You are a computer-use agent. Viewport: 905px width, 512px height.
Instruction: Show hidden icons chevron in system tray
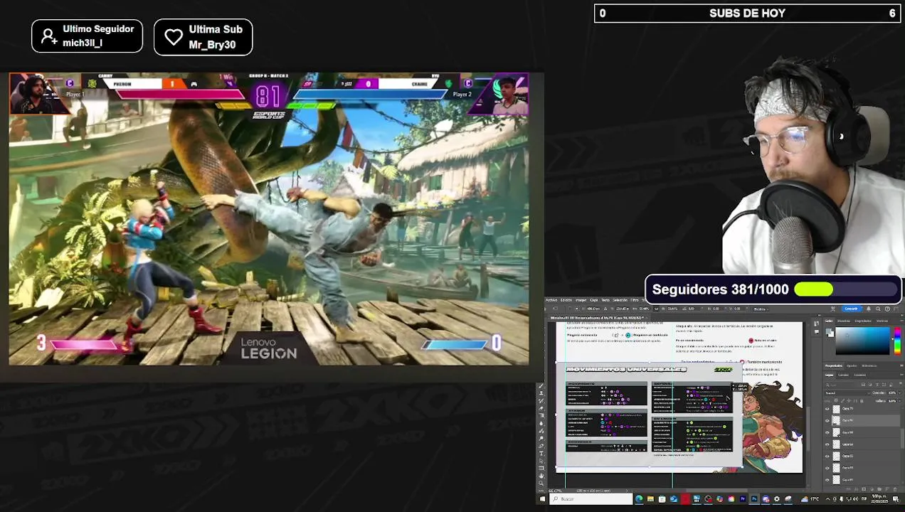pos(828,498)
